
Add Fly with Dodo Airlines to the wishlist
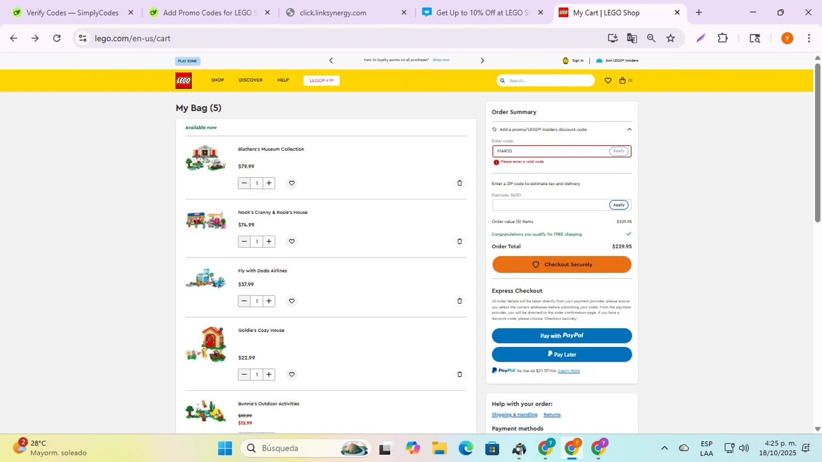pyautogui.click(x=292, y=301)
